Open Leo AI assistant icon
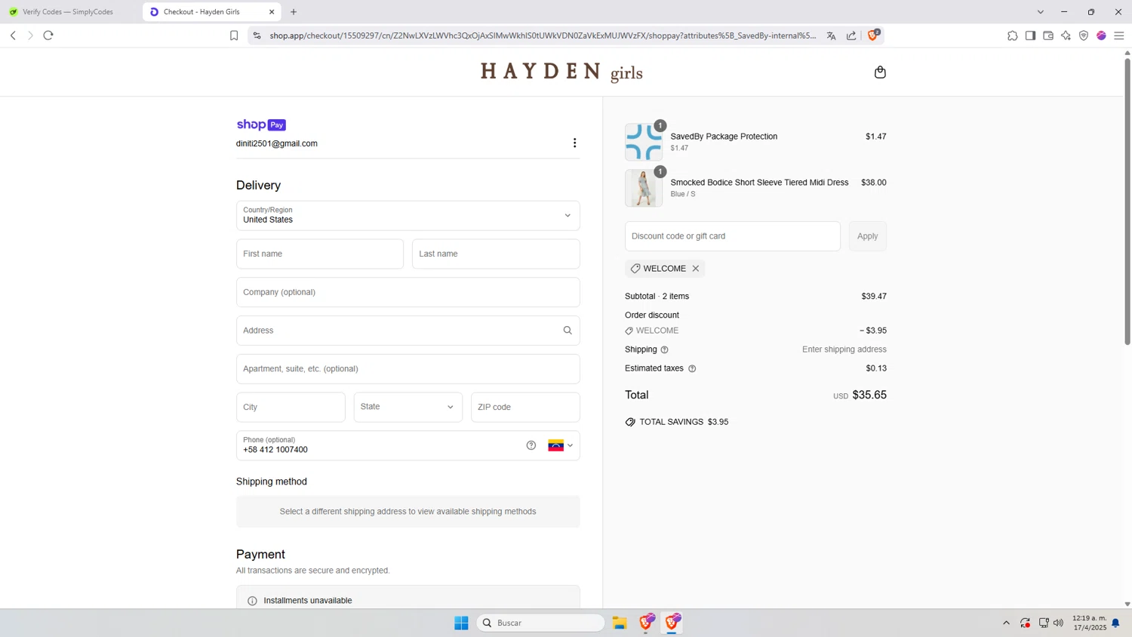Image resolution: width=1132 pixels, height=637 pixels. point(1066,35)
